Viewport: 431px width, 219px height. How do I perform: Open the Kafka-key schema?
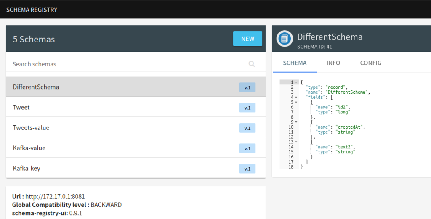(136, 168)
